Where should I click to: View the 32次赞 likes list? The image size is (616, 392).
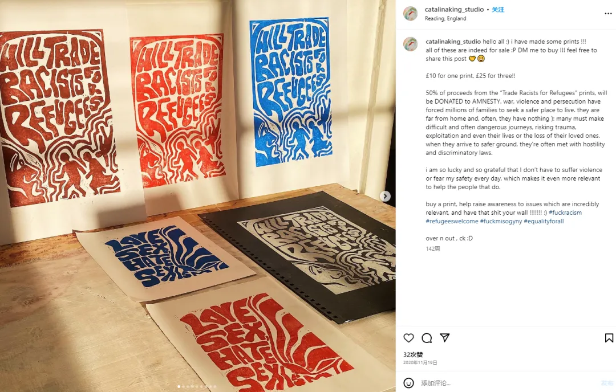click(413, 354)
